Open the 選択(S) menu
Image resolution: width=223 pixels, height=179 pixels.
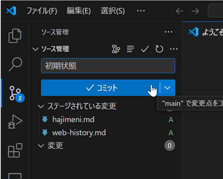[x=112, y=11]
